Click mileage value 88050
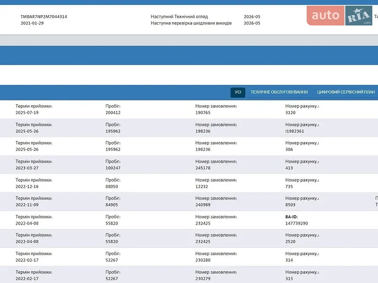Image resolution: width=378 pixels, height=283 pixels. [112, 186]
